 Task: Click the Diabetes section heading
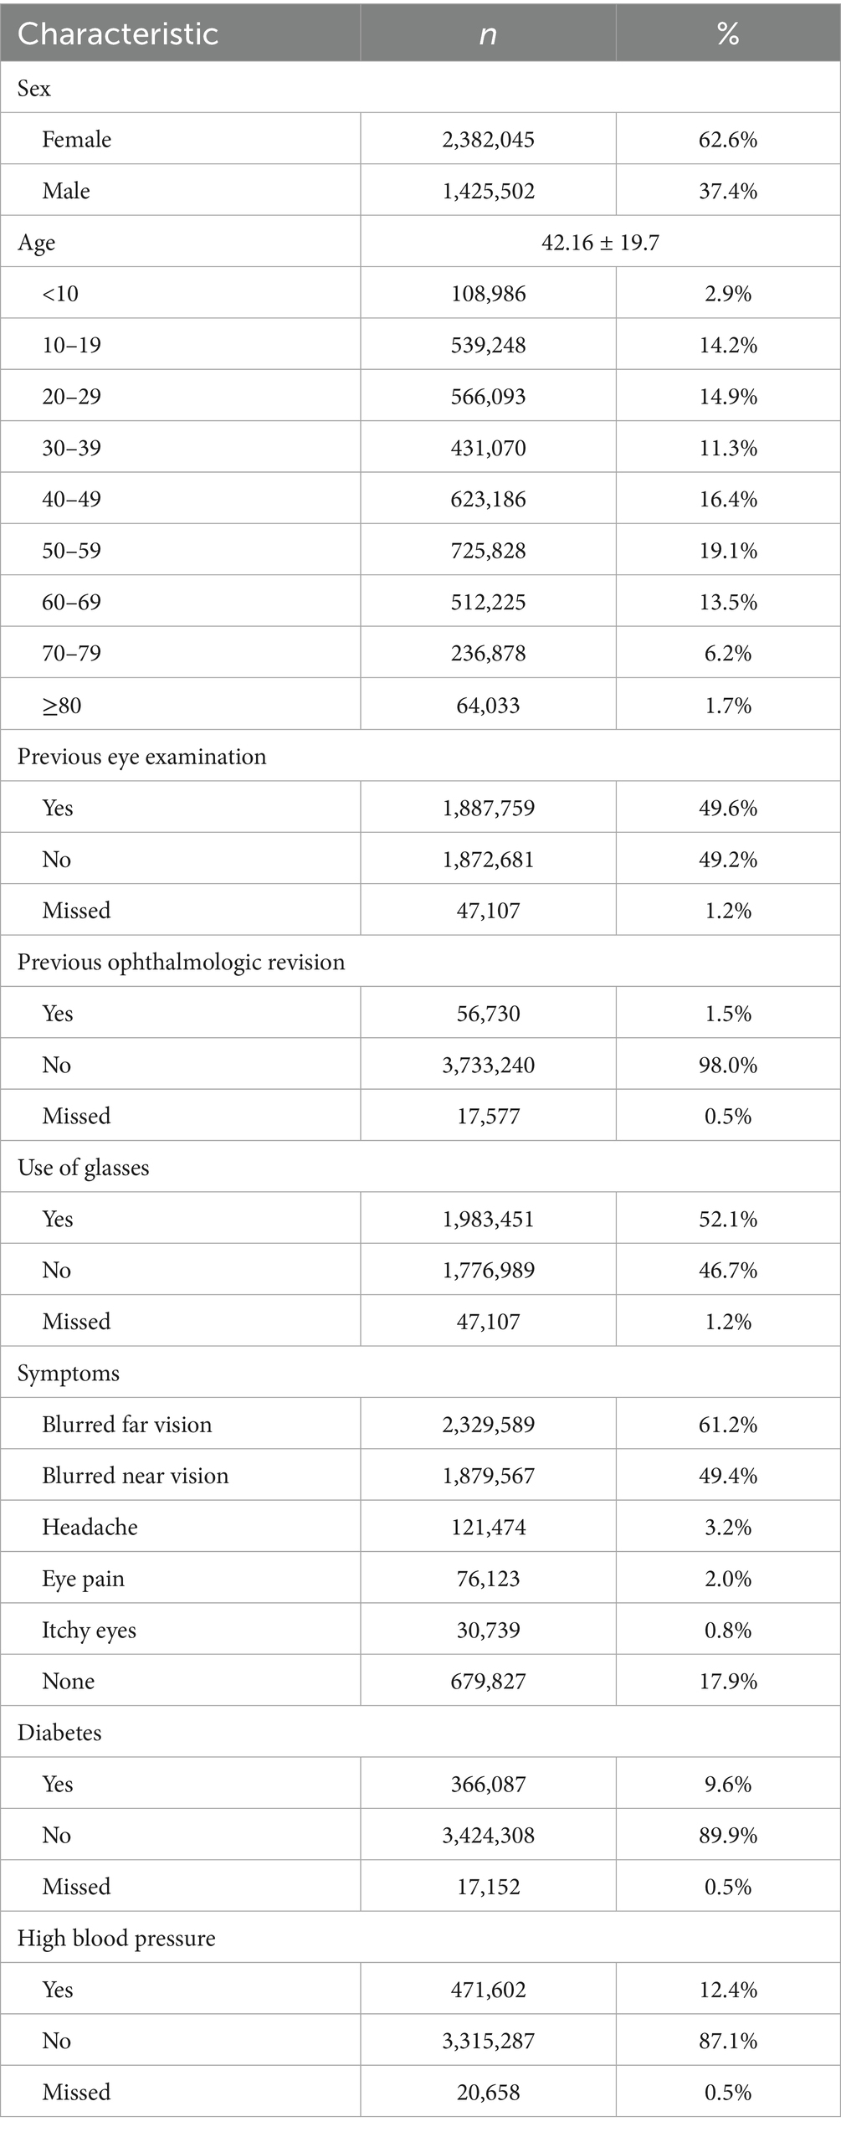(59, 1733)
